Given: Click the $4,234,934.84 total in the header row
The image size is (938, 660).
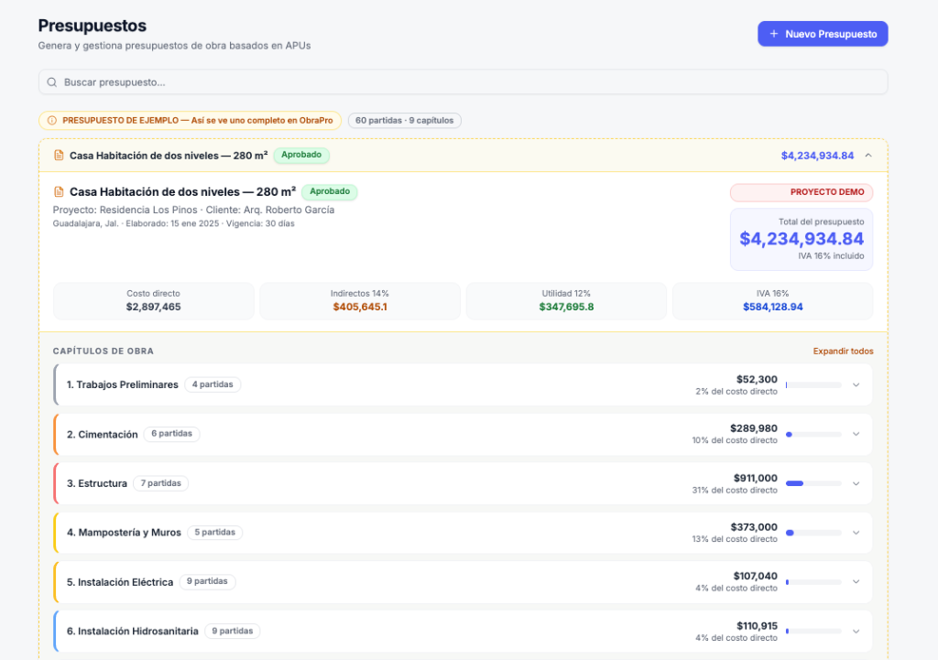Looking at the screenshot, I should coord(817,156).
